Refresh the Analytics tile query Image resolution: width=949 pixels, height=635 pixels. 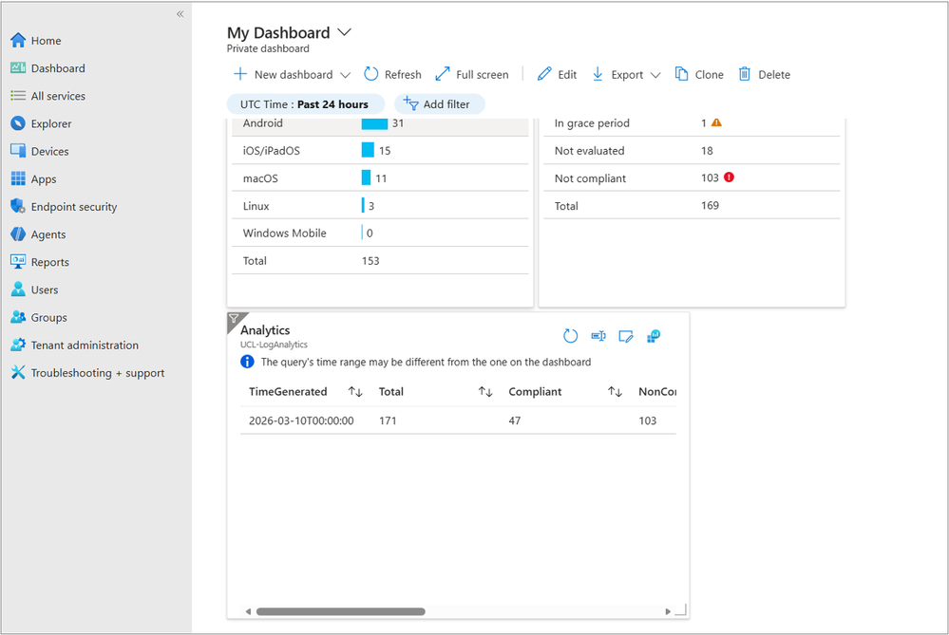[570, 336]
